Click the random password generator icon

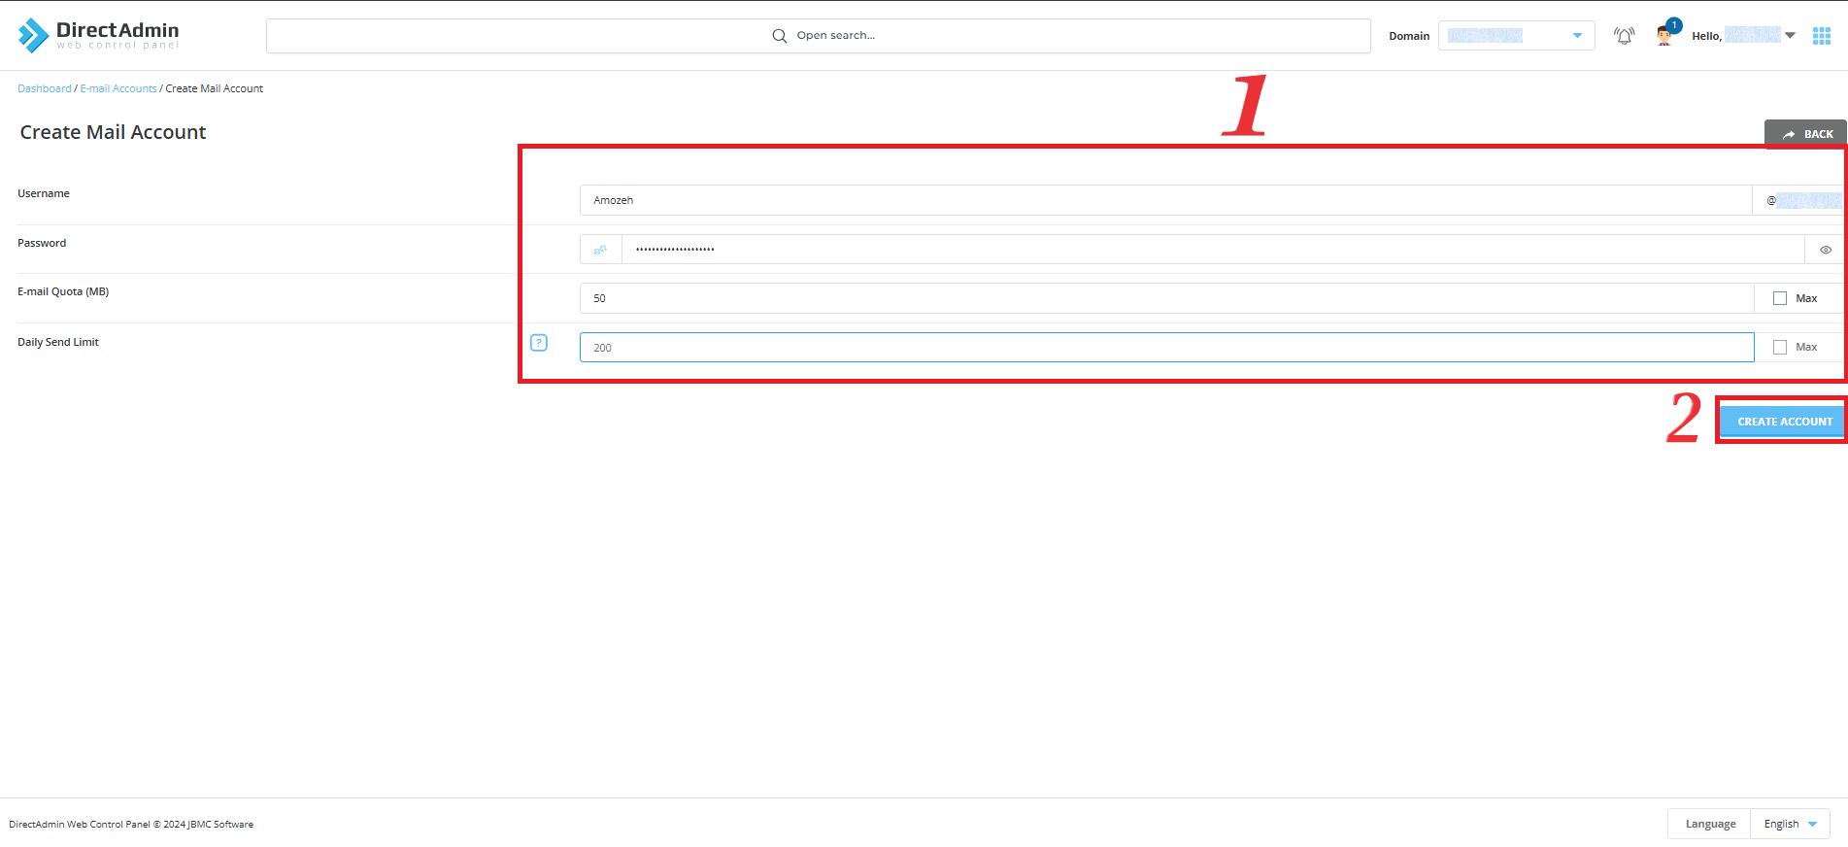pos(600,250)
